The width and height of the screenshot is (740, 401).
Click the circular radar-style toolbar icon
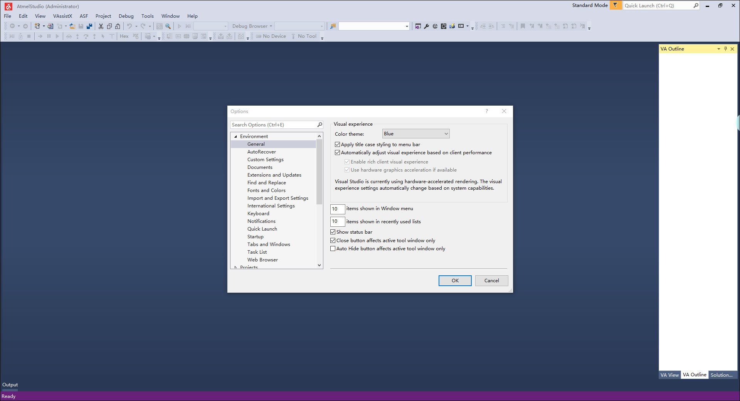point(435,26)
